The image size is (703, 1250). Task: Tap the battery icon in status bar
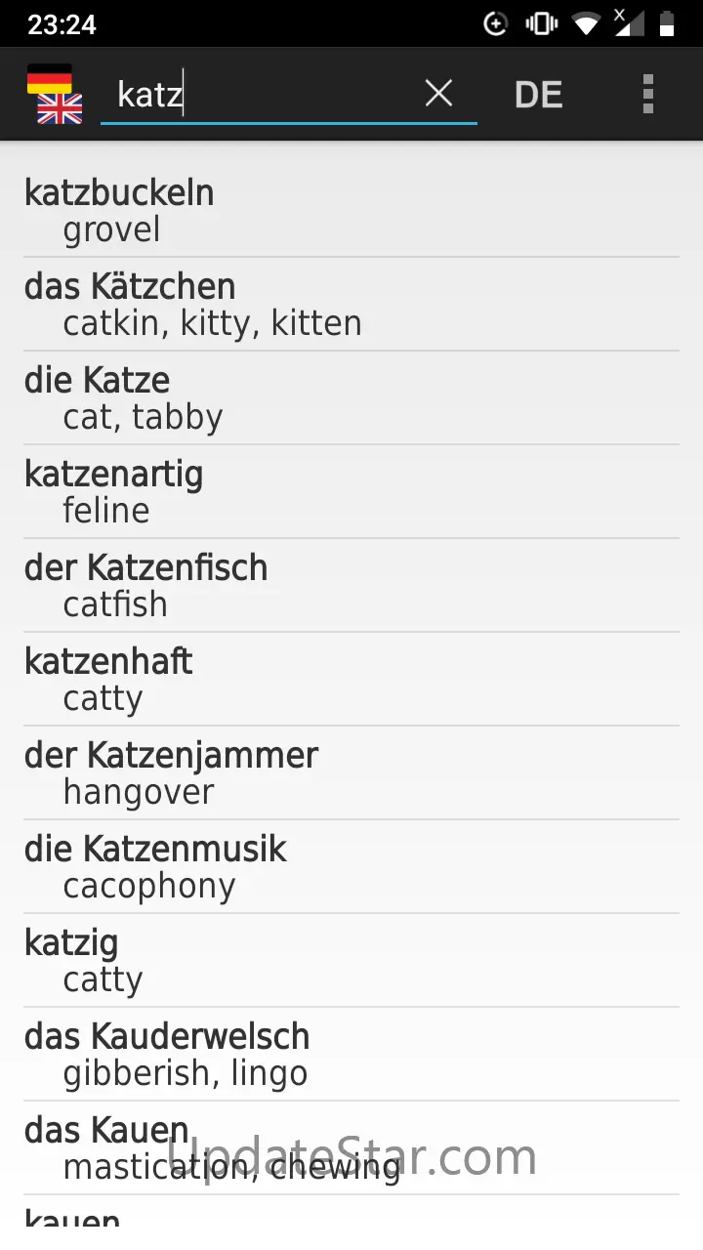coord(668,23)
